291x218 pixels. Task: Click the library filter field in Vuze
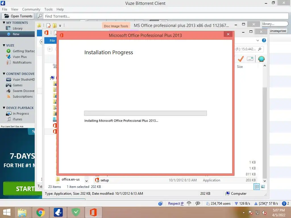[275, 24]
